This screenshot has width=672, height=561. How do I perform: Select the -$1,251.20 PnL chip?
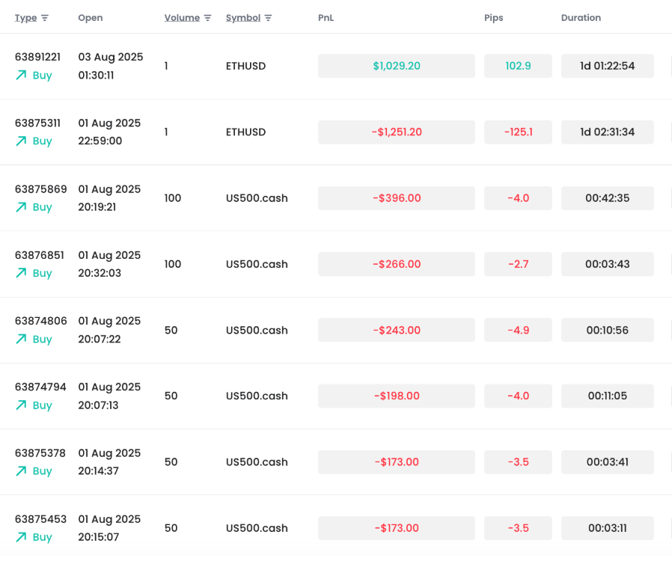click(x=396, y=132)
